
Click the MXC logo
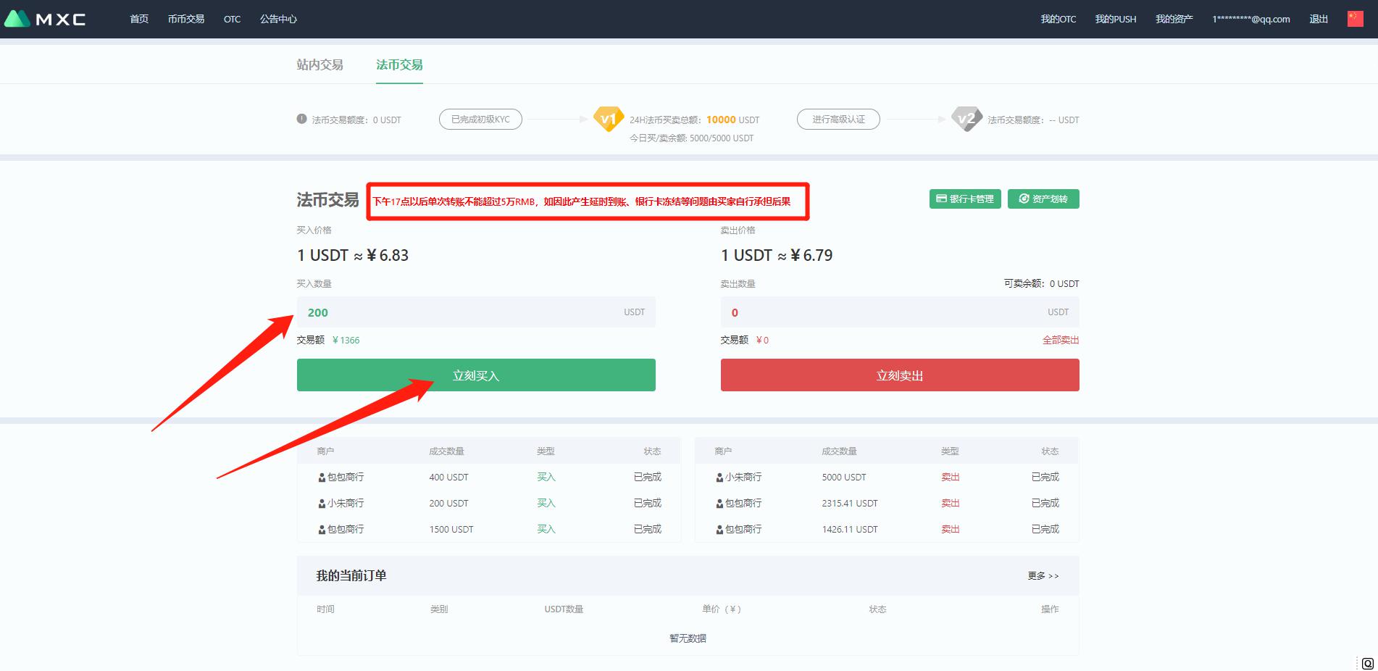tap(45, 19)
